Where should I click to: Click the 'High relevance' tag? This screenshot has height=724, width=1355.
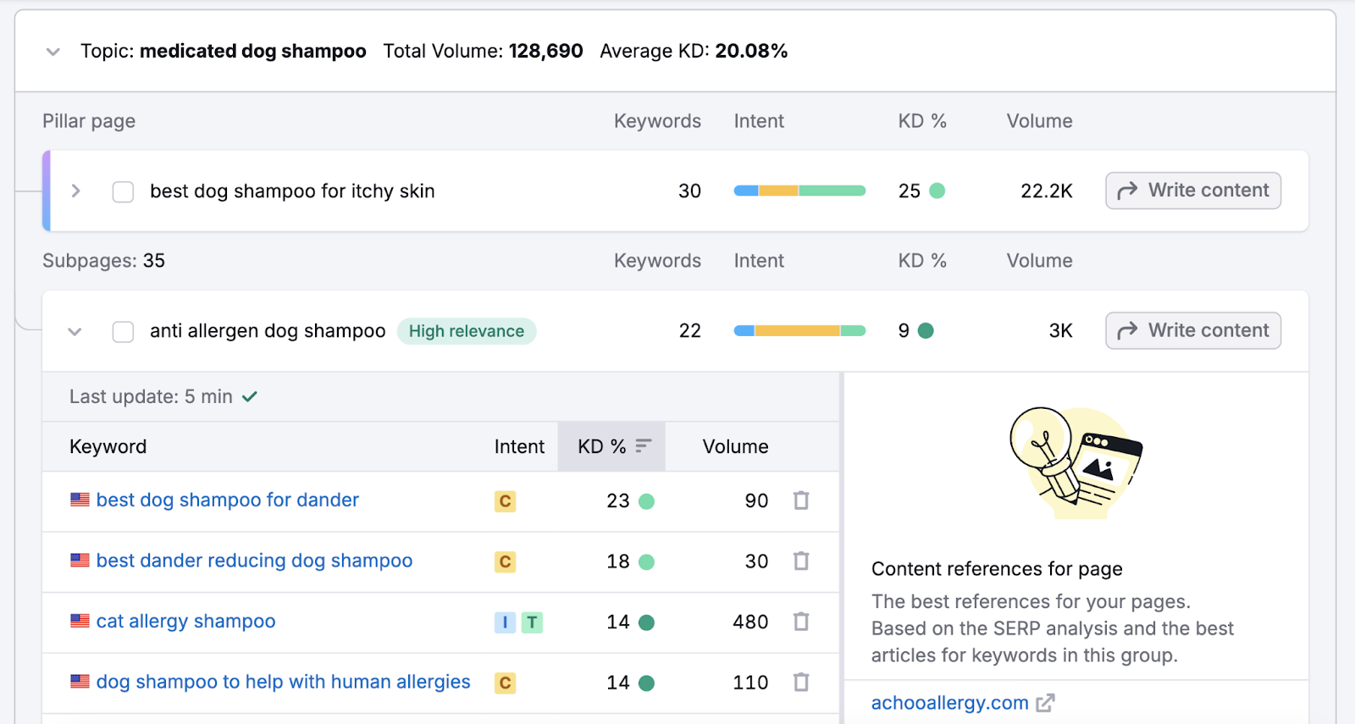(x=467, y=331)
